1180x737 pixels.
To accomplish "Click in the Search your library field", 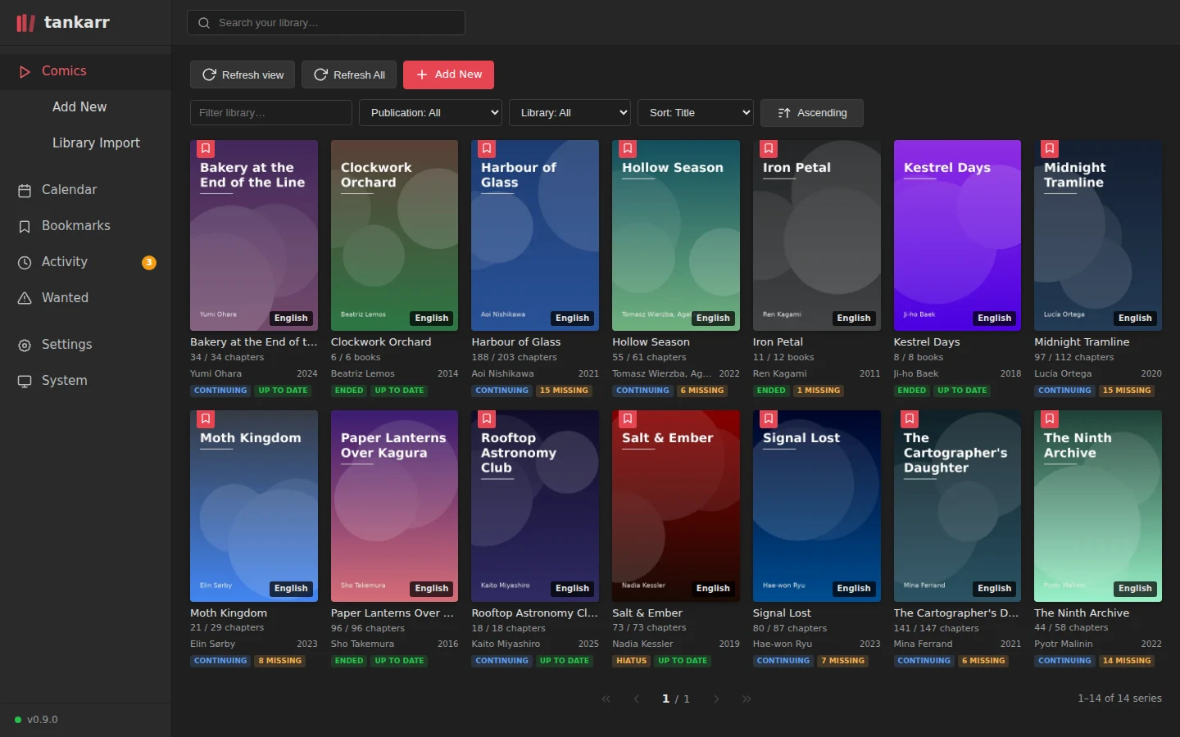I will [326, 23].
